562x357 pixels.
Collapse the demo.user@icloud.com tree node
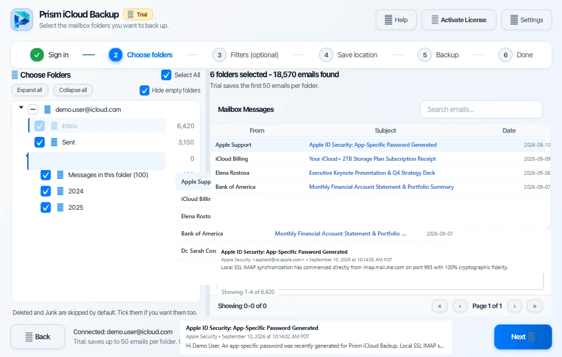[21, 107]
